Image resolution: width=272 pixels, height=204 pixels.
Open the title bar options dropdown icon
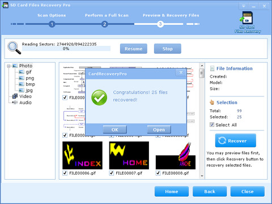[244, 6]
